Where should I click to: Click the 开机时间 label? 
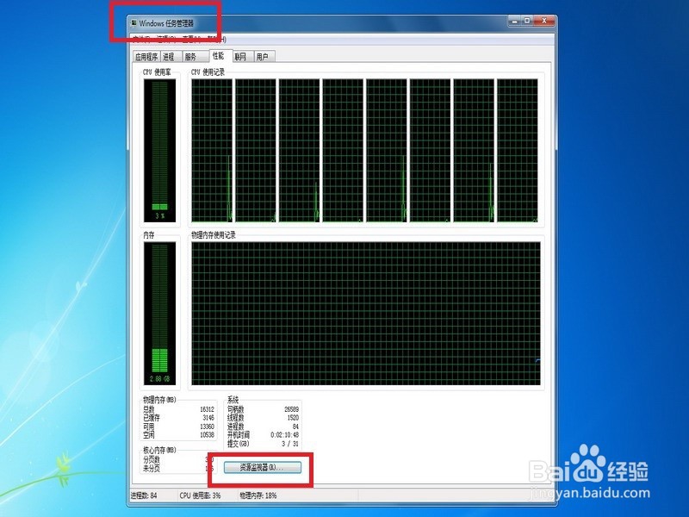(x=239, y=435)
